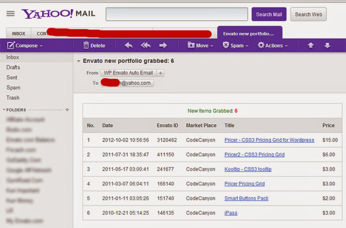Add a new folder with plus icon
This screenshot has width=346, height=228.
(67, 110)
